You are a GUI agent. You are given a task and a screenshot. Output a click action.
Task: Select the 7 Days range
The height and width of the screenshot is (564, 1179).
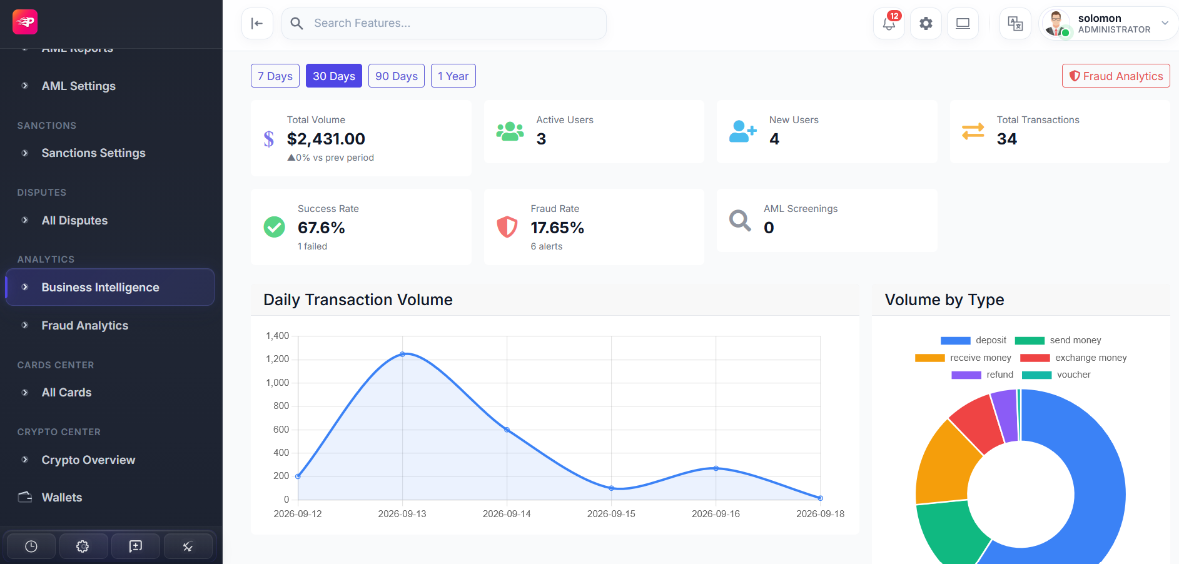275,76
